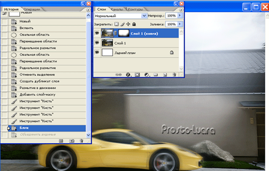Collapse the Layers panel with its minimize button
Screen dimensions: 269x171
pyautogui.click(x=176, y=4)
